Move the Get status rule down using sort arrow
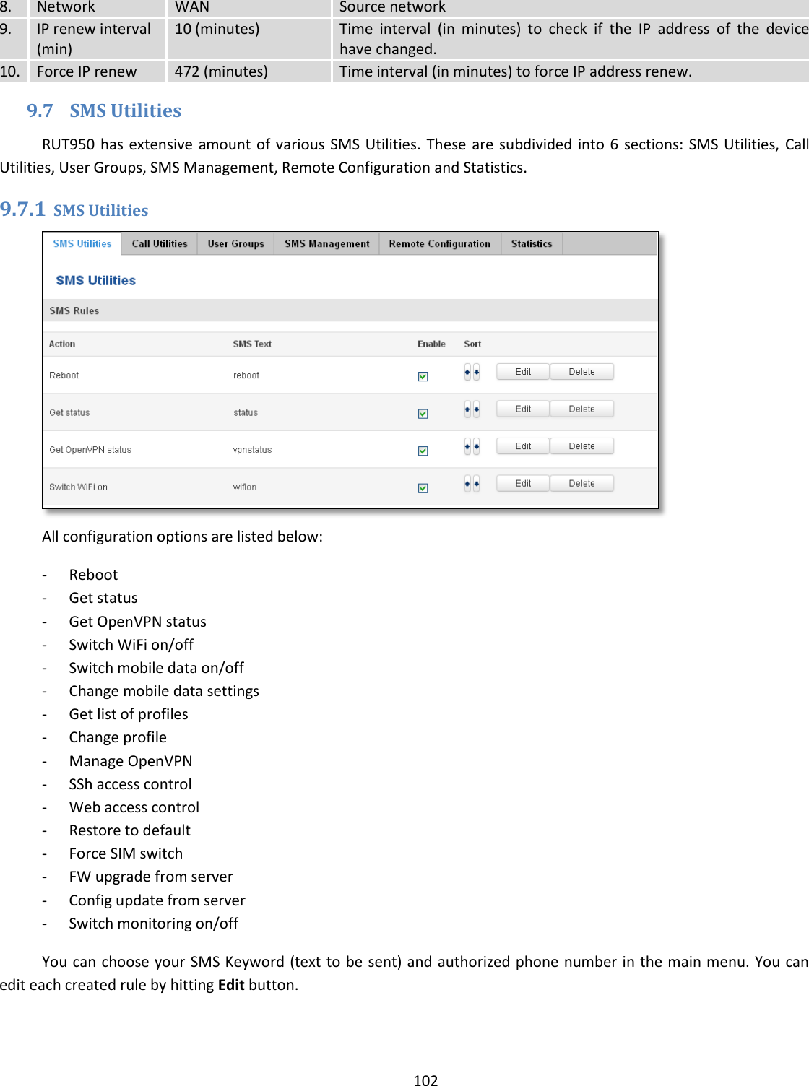The height and width of the screenshot is (1086, 809). [475, 409]
